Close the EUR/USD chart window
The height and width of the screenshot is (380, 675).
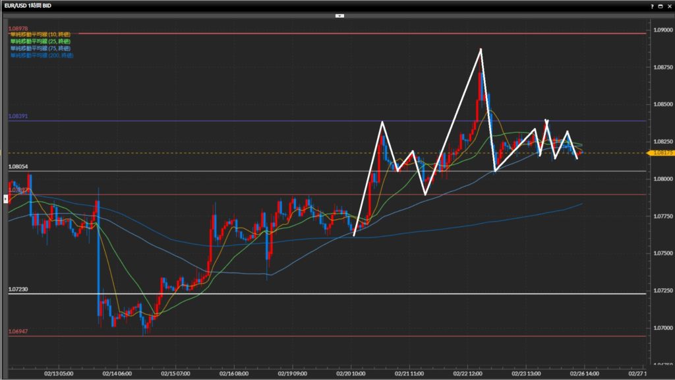point(668,5)
